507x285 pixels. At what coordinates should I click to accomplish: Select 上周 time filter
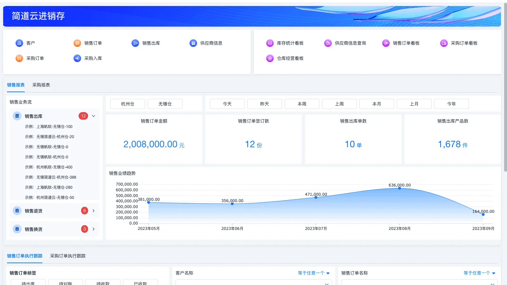pos(339,104)
